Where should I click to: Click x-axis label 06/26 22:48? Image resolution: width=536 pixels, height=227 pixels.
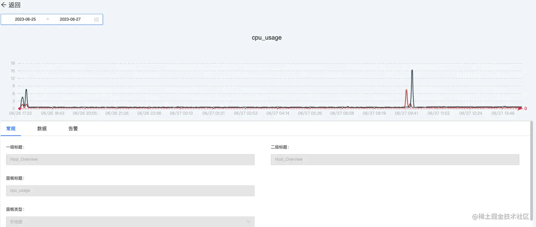coord(149,113)
